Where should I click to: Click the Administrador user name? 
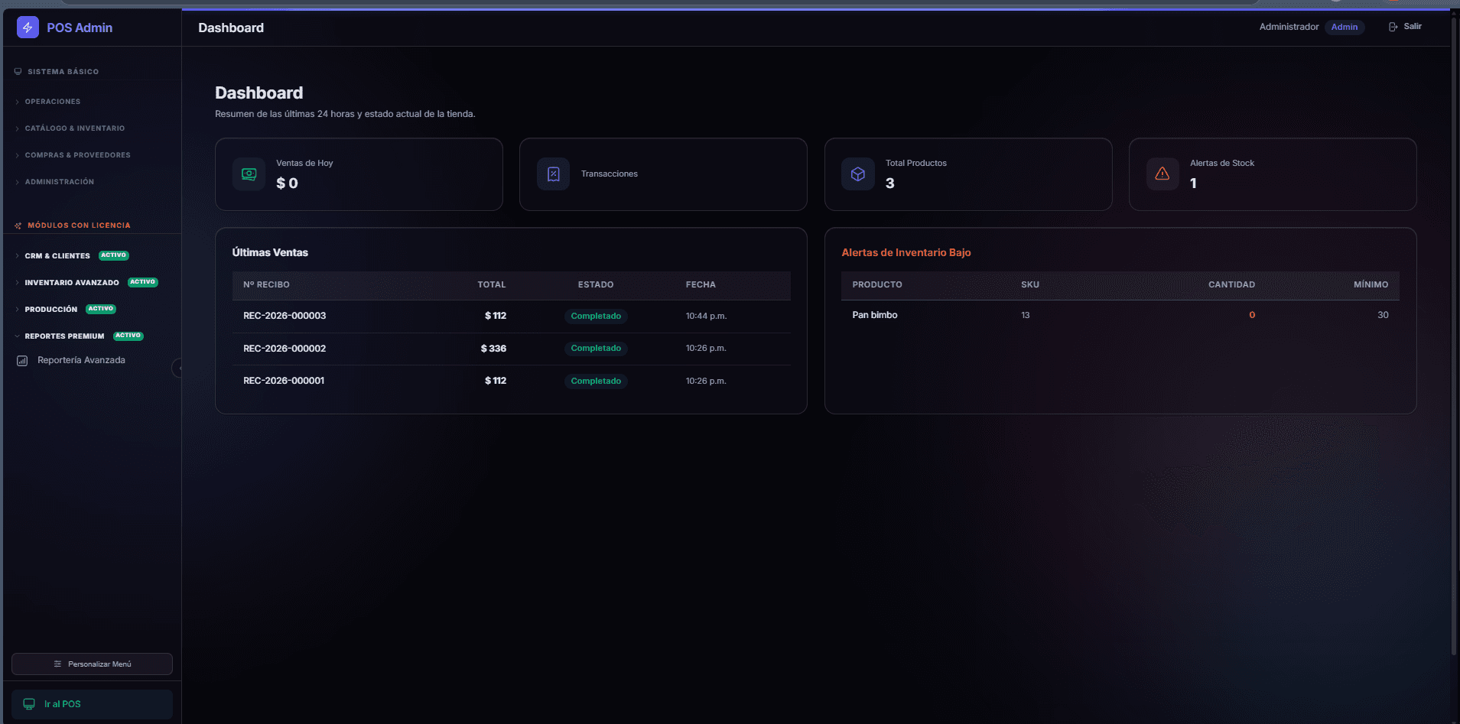pyautogui.click(x=1289, y=27)
